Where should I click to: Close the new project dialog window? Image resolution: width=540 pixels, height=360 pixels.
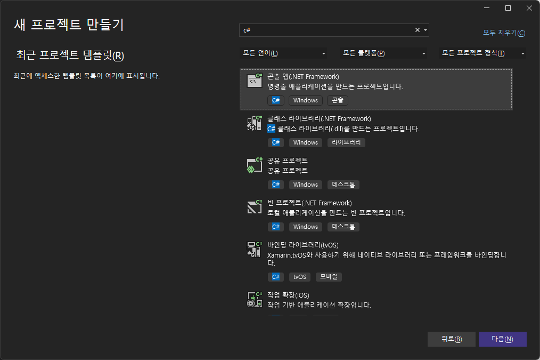[x=529, y=8]
